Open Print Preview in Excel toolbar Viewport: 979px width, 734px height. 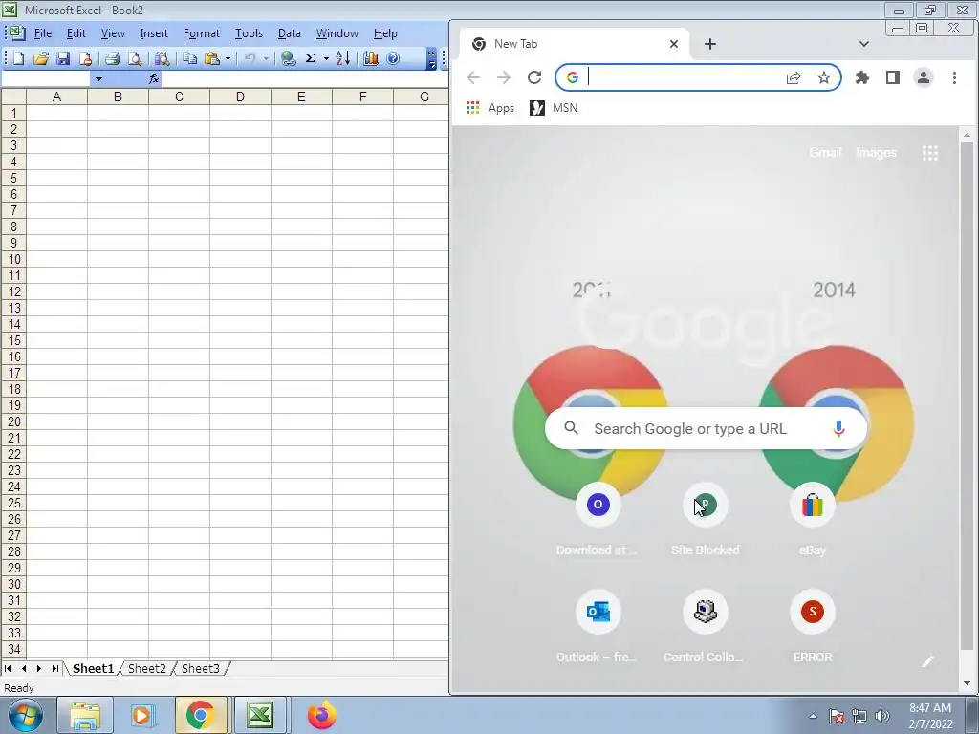[x=135, y=58]
